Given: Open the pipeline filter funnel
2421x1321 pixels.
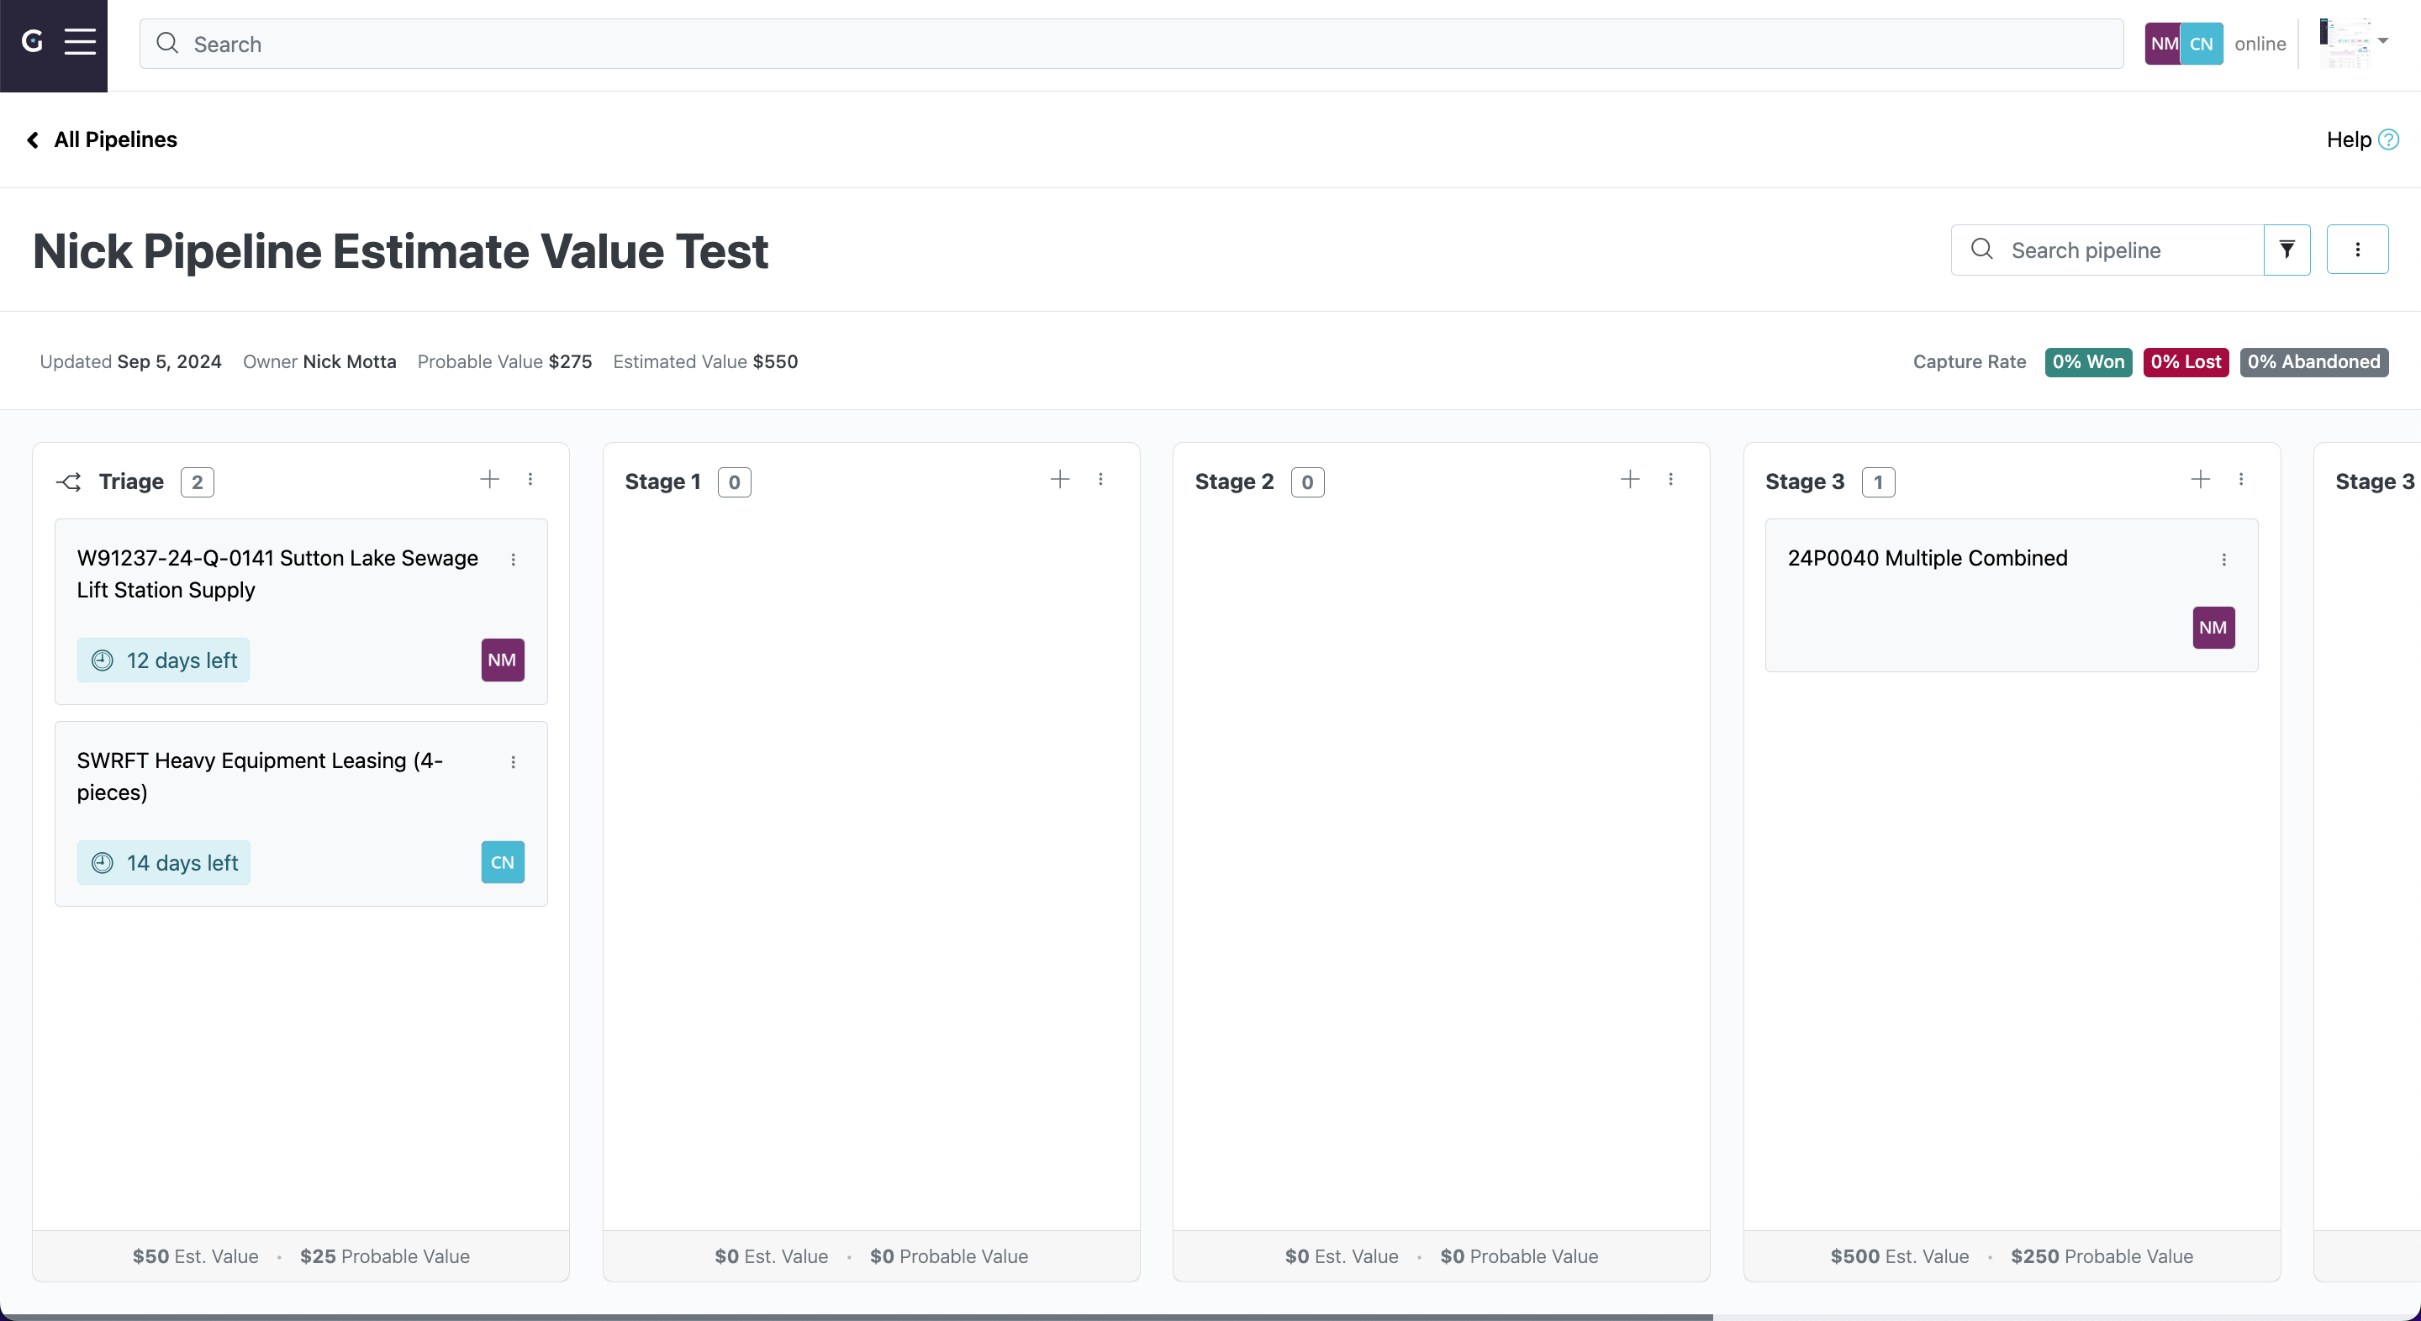Looking at the screenshot, I should (x=2286, y=250).
